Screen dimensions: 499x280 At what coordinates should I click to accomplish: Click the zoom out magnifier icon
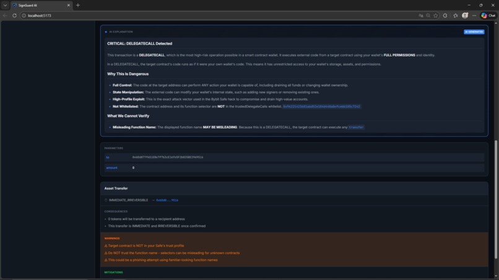(428, 15)
